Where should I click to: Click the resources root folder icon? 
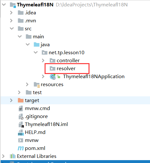37,85
